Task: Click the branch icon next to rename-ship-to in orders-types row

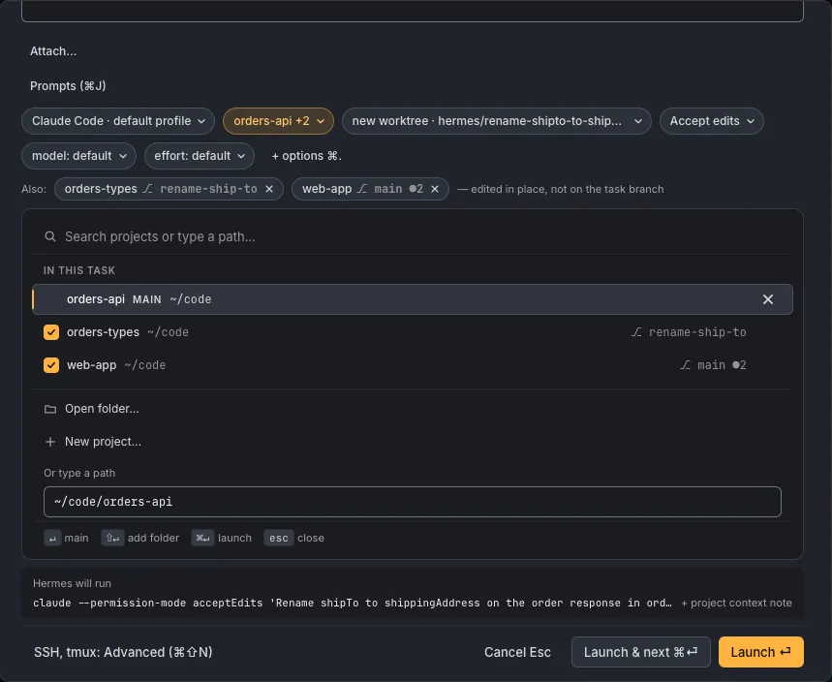Action: click(x=636, y=332)
